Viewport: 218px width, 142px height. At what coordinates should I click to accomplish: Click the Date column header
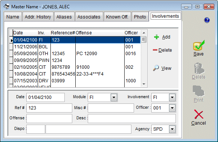(25, 33)
